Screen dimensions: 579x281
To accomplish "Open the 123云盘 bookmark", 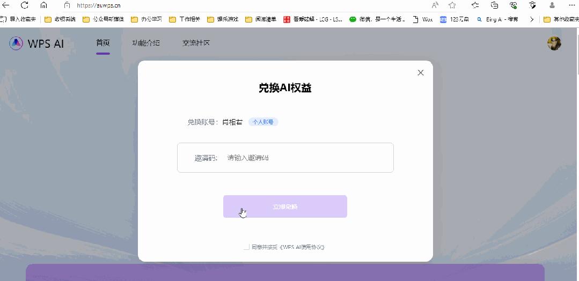I will coord(455,19).
